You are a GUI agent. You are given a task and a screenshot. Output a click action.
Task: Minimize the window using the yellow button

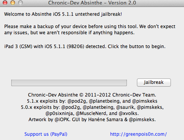tap(13, 3)
